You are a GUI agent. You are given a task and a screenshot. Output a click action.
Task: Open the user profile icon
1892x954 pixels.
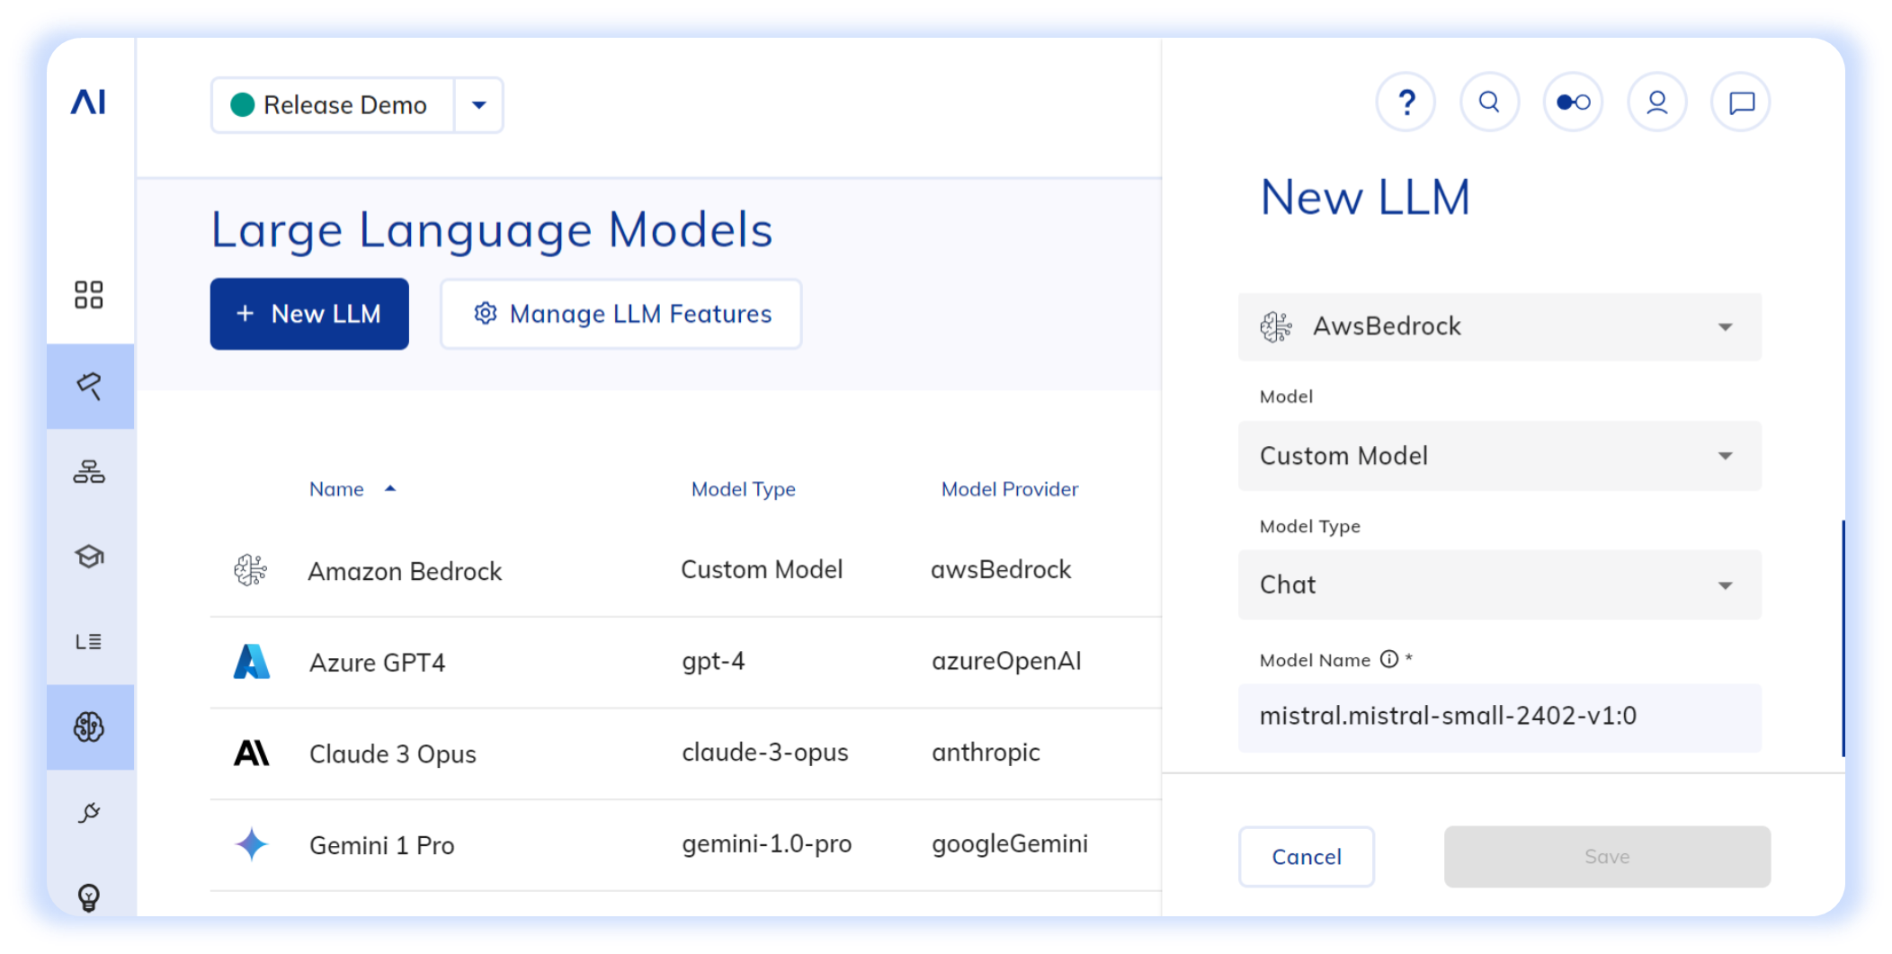(x=1657, y=103)
